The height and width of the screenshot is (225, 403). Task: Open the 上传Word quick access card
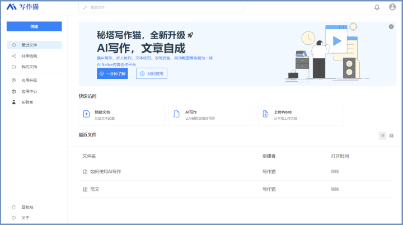pyautogui.click(x=301, y=116)
